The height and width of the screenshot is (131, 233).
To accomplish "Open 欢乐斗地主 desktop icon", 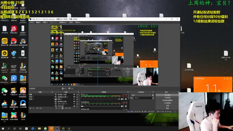I will pyautogui.click(x=23, y=92).
